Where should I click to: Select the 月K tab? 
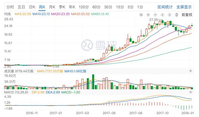[52, 7]
